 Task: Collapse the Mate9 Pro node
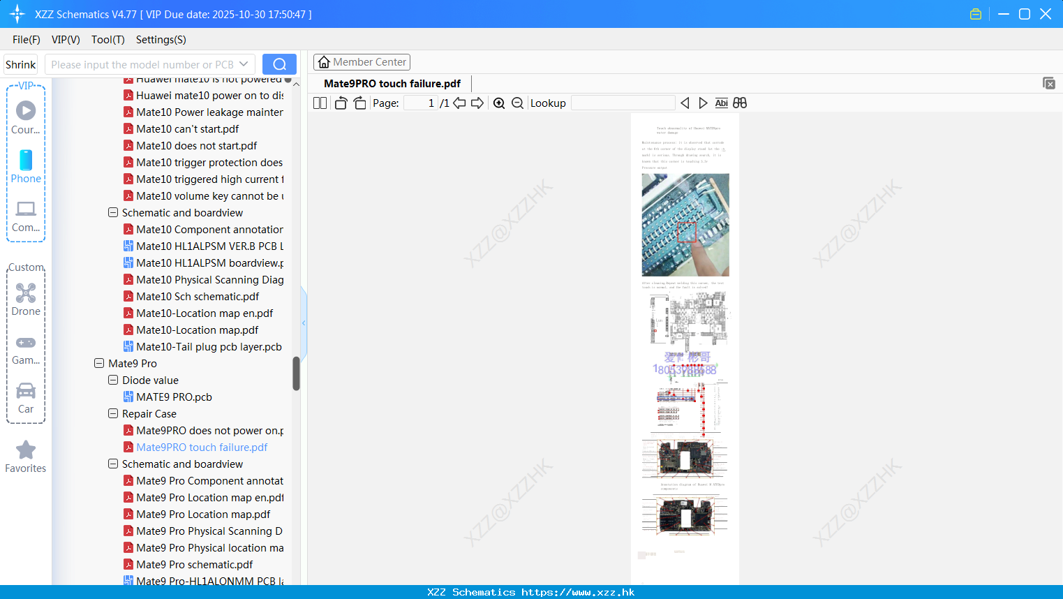click(x=99, y=363)
